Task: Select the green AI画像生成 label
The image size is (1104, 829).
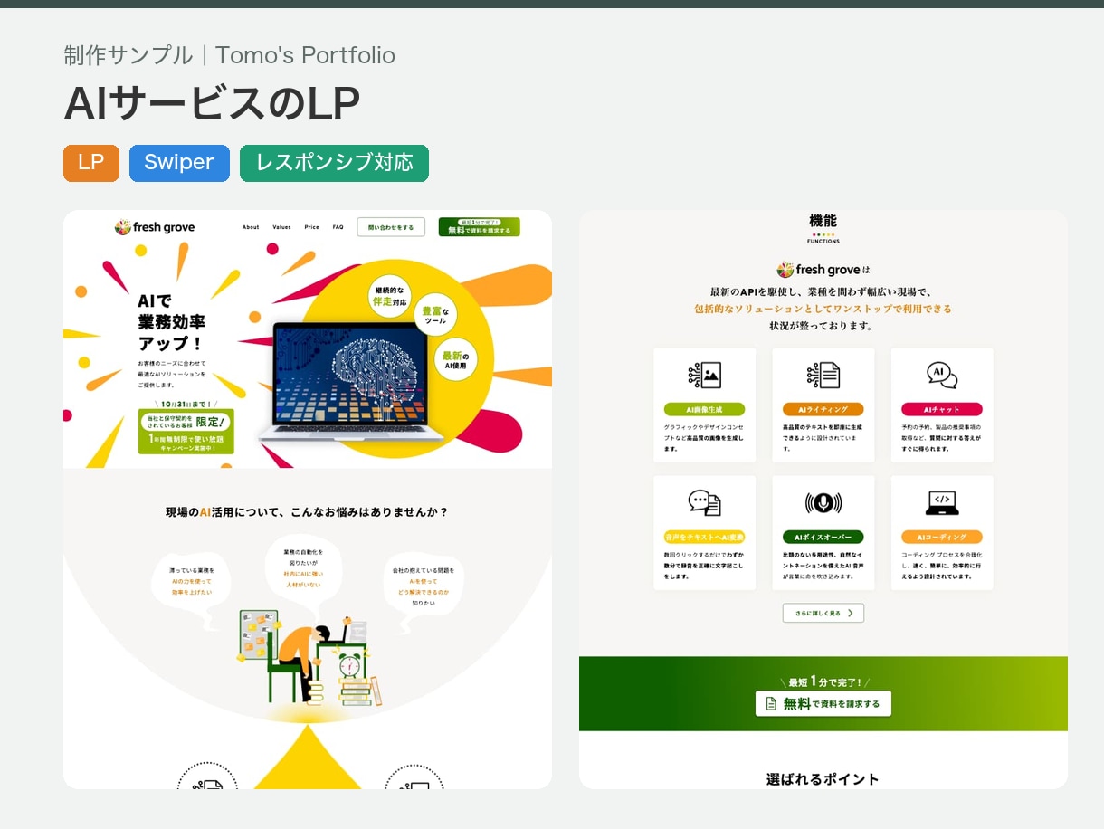Action: pyautogui.click(x=704, y=409)
